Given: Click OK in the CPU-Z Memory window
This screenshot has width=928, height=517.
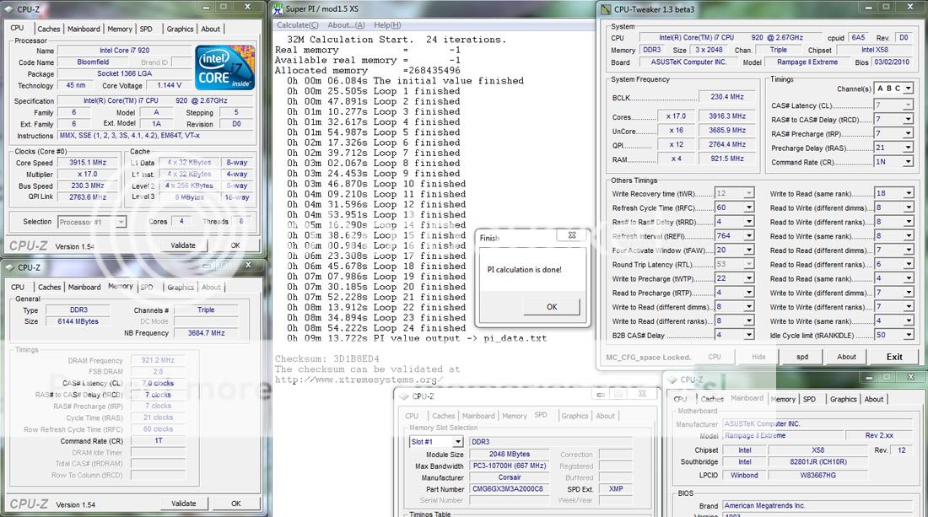Looking at the screenshot, I should pyautogui.click(x=235, y=504).
